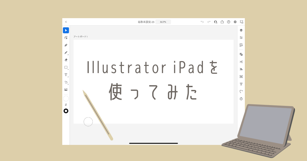This screenshot has height=161, width=307.
Task: Select the Artboard tool
Action: [x=66, y=82]
